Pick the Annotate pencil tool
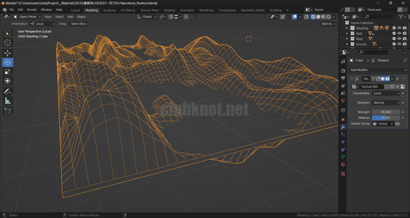Viewport: 410px width, 218px height. click(x=8, y=91)
